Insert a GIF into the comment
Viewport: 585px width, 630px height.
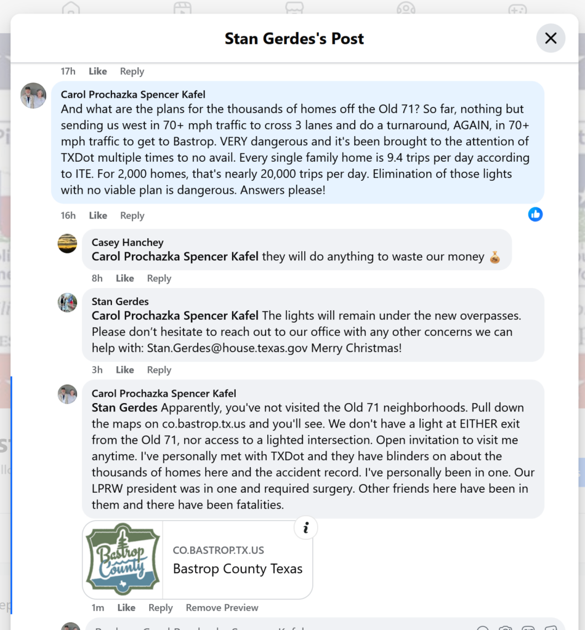(527, 628)
